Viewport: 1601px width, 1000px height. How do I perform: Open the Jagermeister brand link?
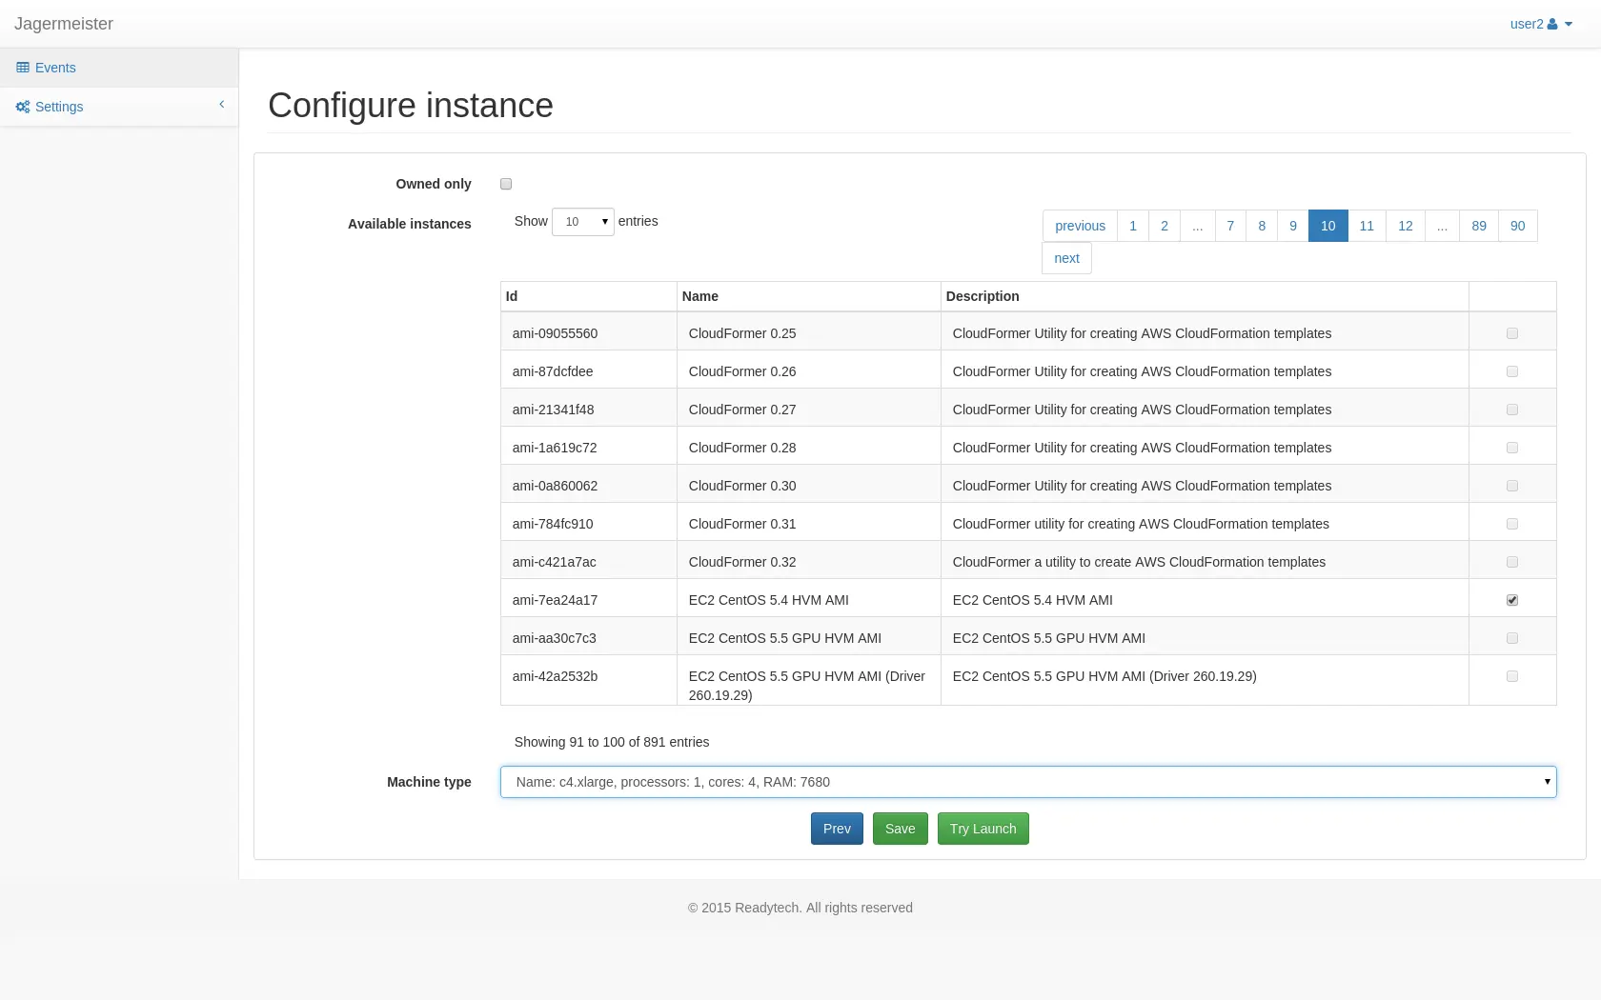click(x=64, y=24)
